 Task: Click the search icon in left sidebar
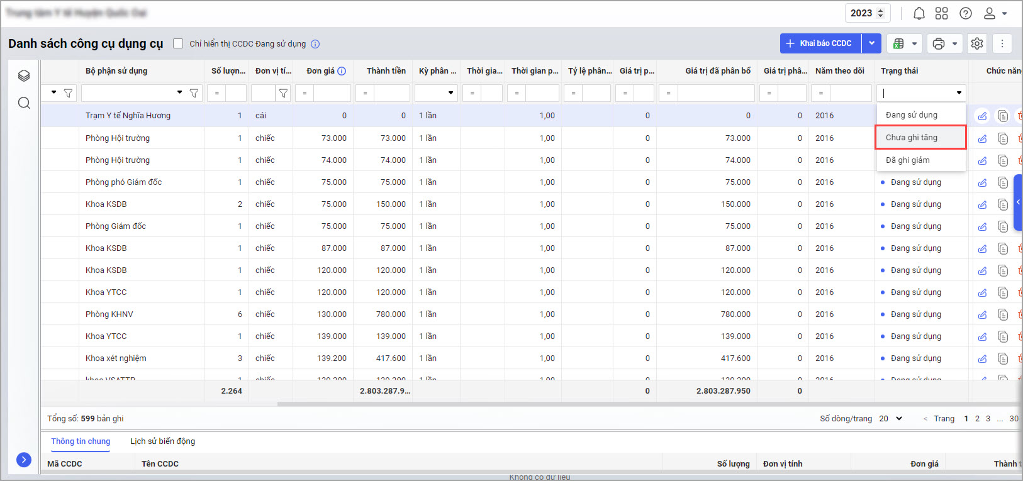(24, 102)
